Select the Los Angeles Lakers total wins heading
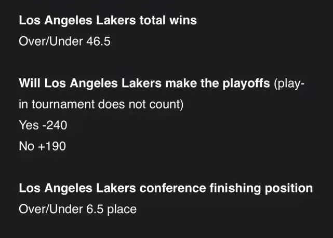 tap(108, 21)
